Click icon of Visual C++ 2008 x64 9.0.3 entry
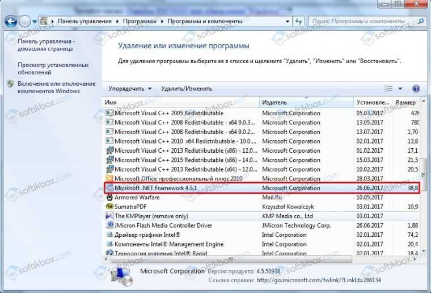The width and height of the screenshot is (431, 293). click(x=109, y=122)
